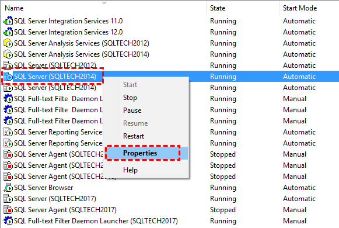This screenshot has width=339, height=228.
Task: Select Pause from the context menu
Action: pyautogui.click(x=132, y=110)
